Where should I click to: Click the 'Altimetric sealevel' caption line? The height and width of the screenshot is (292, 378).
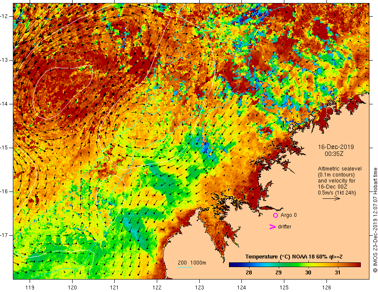(x=340, y=169)
